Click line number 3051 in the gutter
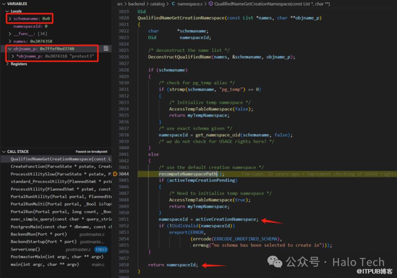Screen dimensions: 397x278 (x=124, y=219)
